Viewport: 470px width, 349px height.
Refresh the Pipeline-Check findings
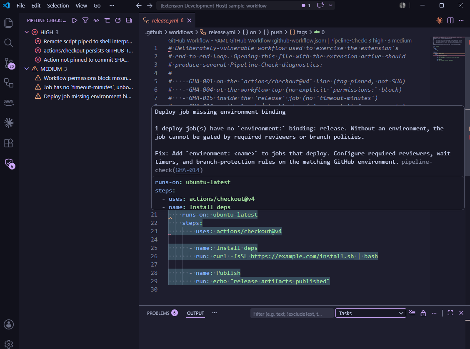(x=118, y=20)
